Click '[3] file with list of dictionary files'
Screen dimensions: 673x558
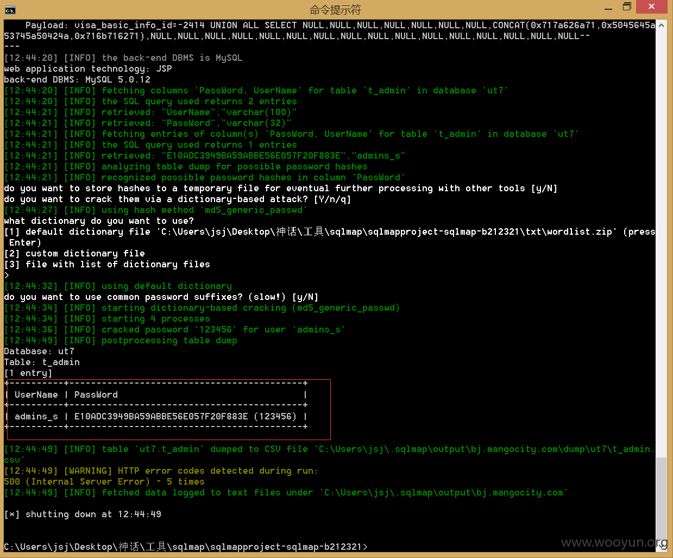point(107,264)
